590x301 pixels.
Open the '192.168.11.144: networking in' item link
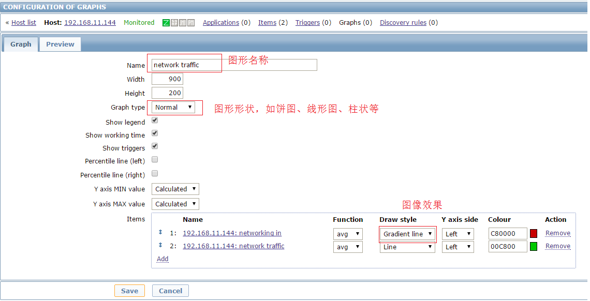pos(232,233)
